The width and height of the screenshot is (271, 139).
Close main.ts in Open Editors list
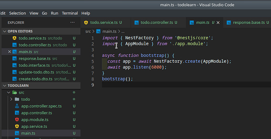[9, 52]
